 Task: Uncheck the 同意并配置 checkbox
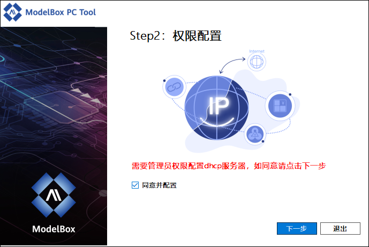(135, 185)
